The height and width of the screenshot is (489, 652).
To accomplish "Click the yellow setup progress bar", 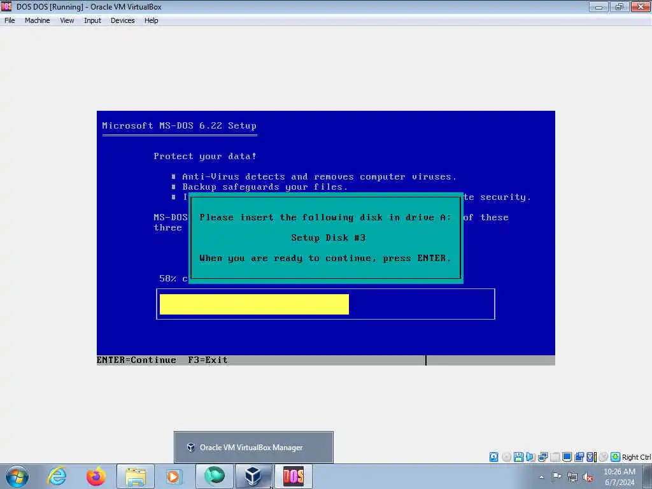I will pyautogui.click(x=254, y=304).
